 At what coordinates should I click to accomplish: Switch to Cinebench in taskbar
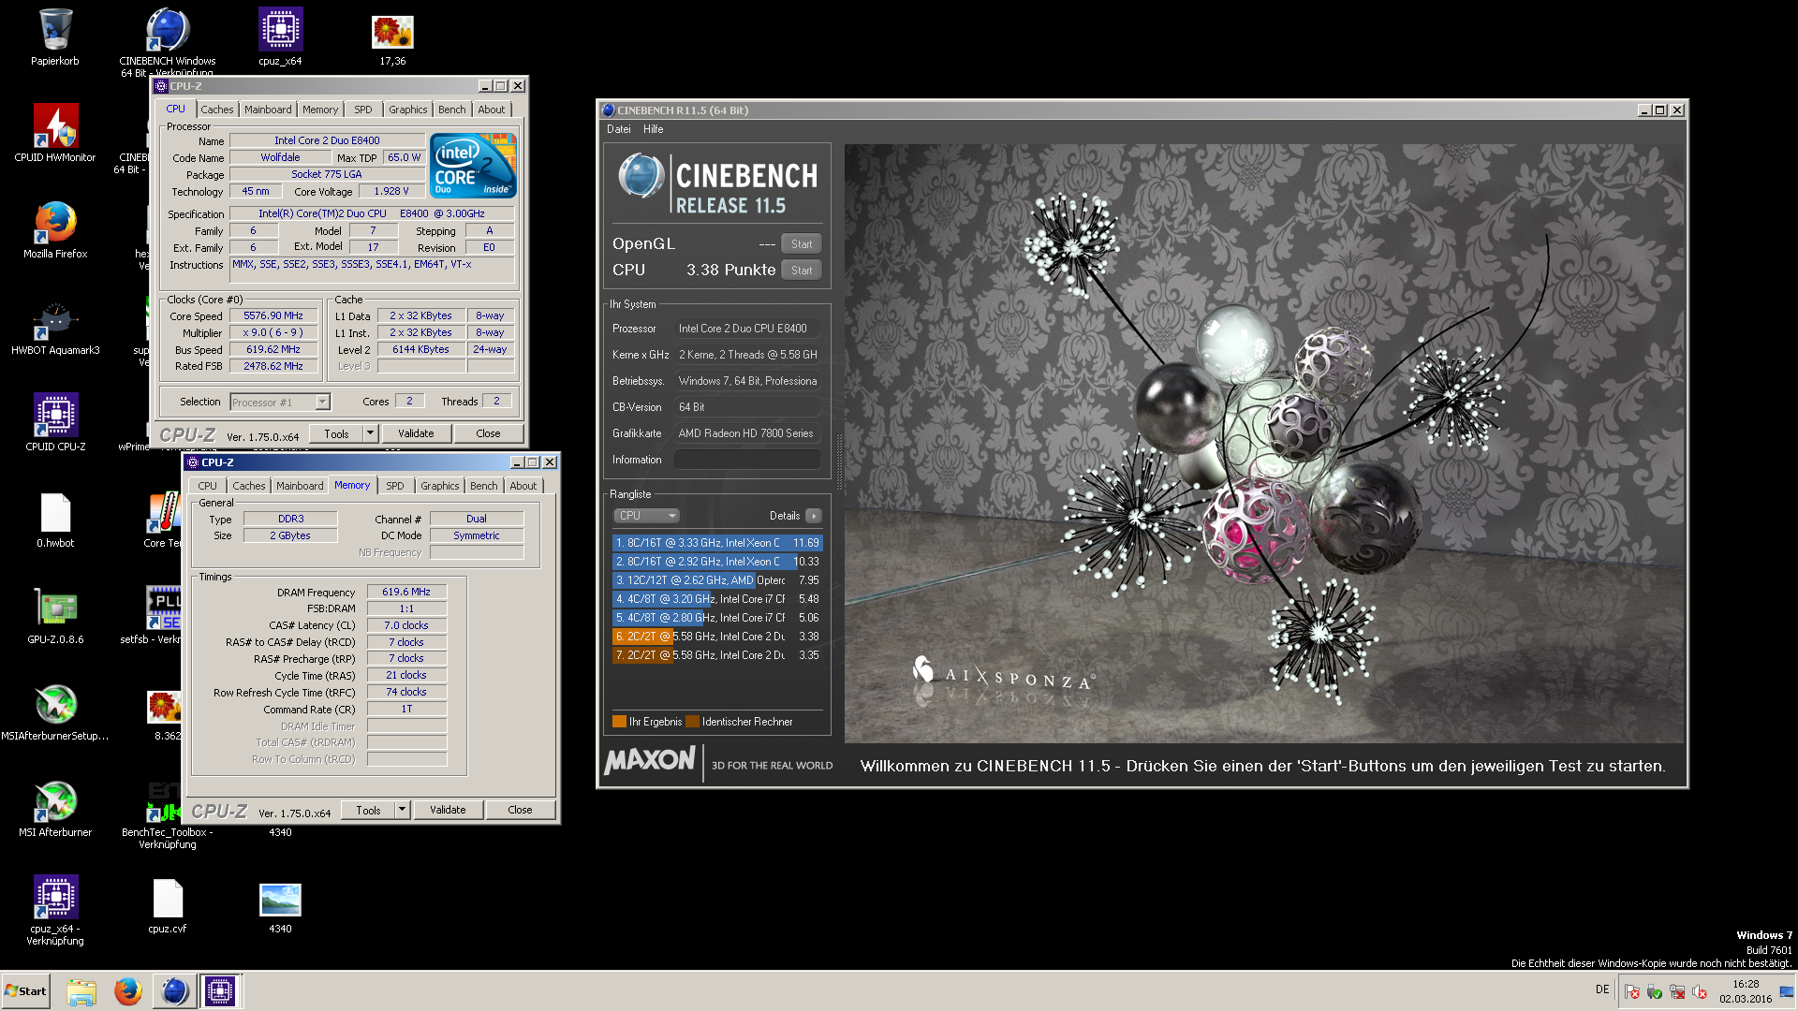(174, 991)
